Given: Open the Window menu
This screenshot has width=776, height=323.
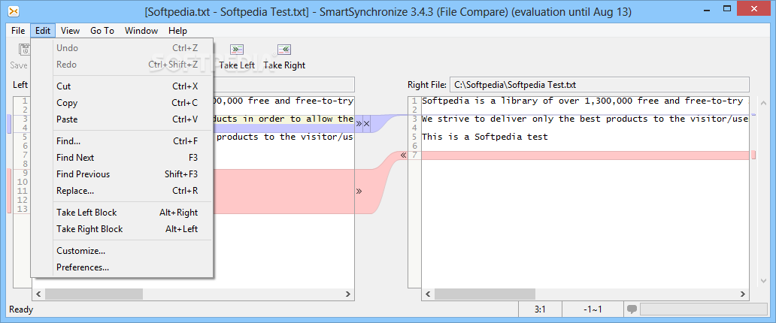Looking at the screenshot, I should (x=141, y=31).
